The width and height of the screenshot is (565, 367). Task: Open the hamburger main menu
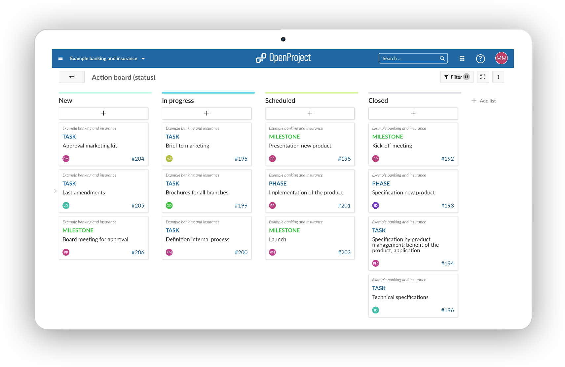coord(60,59)
